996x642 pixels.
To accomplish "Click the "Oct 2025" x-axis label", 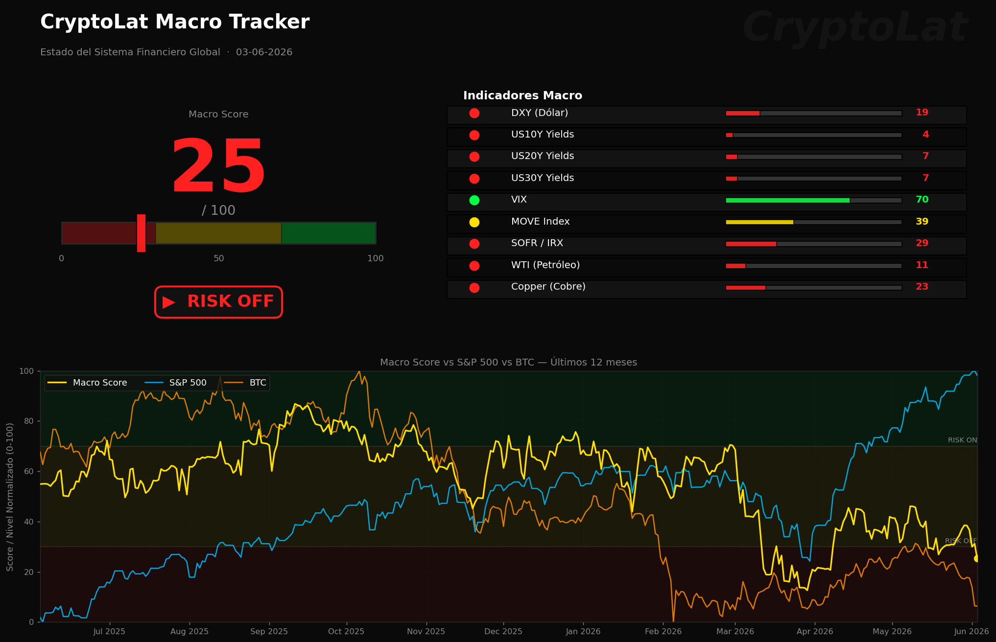I will [x=346, y=632].
